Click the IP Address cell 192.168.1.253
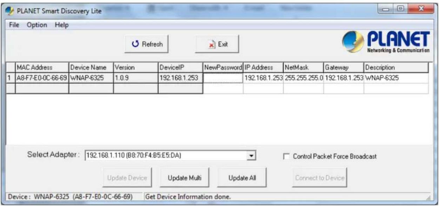Screen dimensions: 439x206 coord(263,78)
